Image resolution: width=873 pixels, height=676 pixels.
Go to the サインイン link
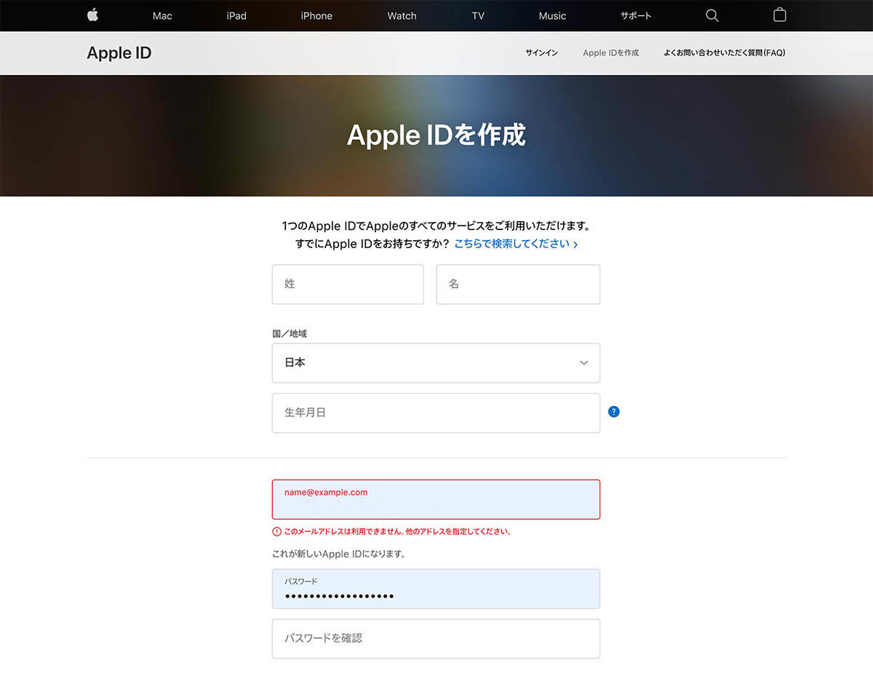tap(542, 53)
